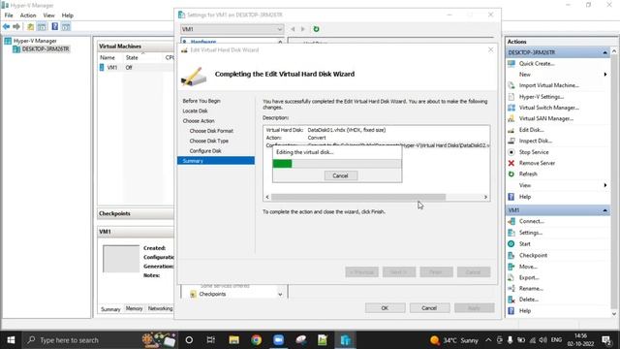
Task: Click the description box horizontal scrollbar
Action: pyautogui.click(x=358, y=197)
